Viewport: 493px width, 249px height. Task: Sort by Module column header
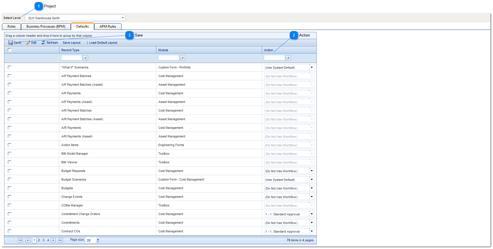pos(163,50)
